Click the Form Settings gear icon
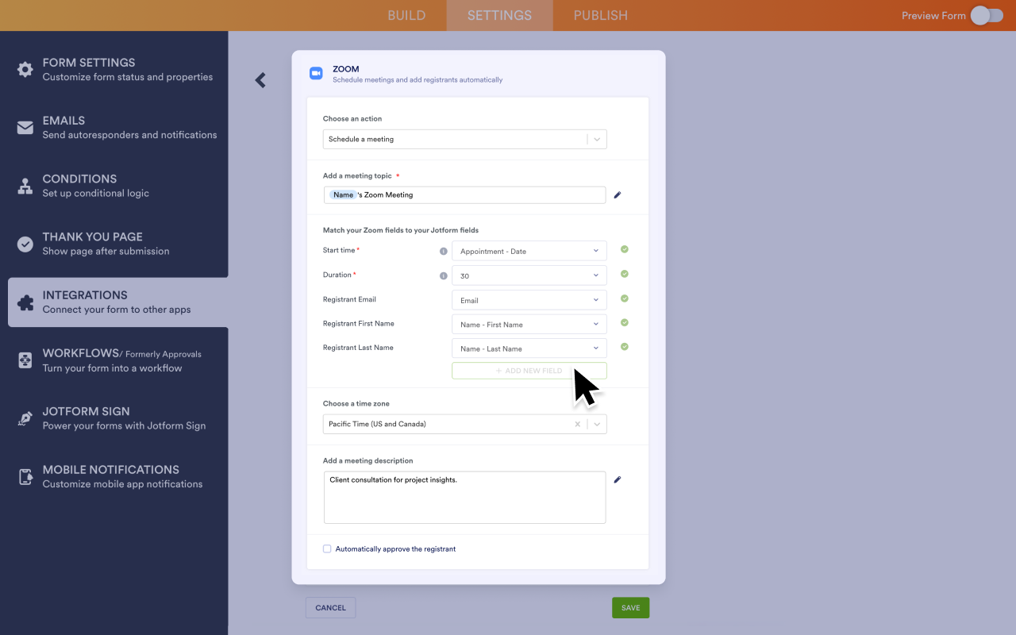Screen dimensions: 1016x635 point(25,69)
